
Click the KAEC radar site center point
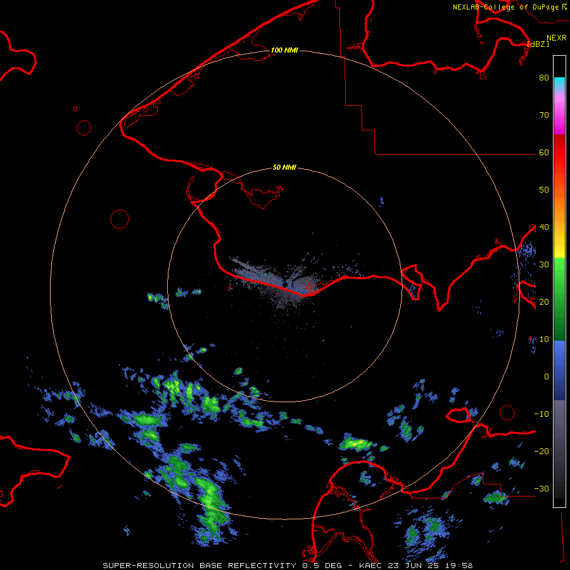click(286, 284)
